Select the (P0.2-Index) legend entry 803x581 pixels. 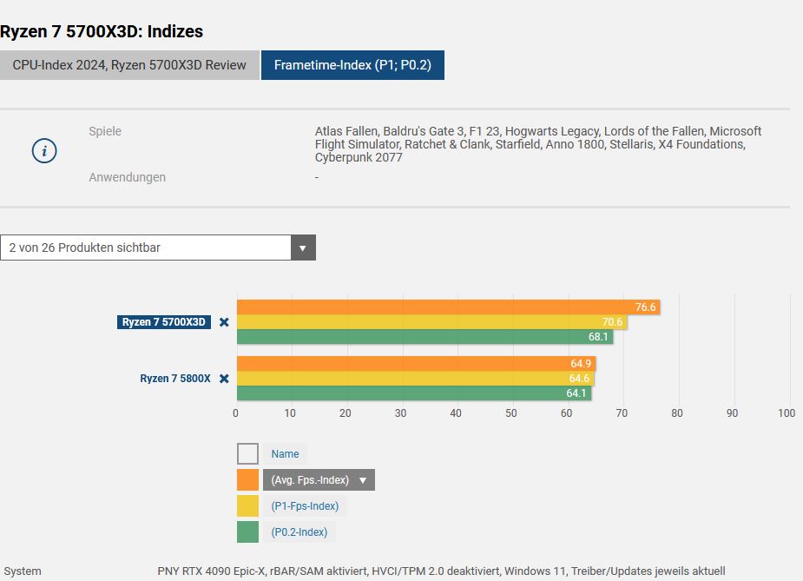(x=299, y=532)
